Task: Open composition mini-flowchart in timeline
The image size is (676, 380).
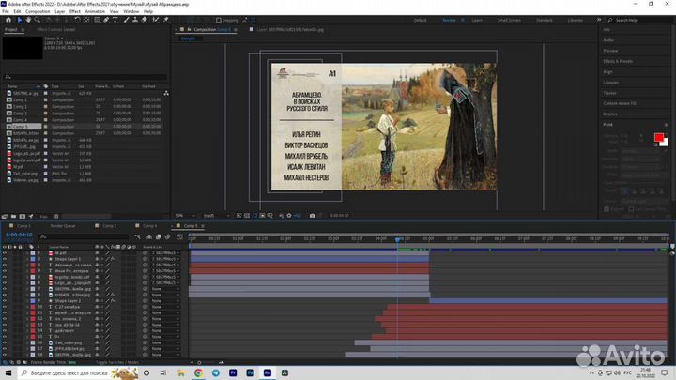Action: (x=137, y=236)
